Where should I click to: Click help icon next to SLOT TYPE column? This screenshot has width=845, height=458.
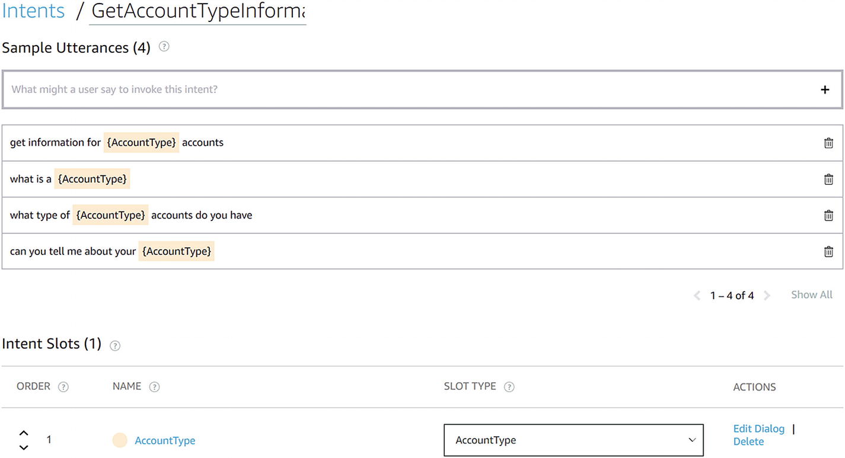coord(509,387)
